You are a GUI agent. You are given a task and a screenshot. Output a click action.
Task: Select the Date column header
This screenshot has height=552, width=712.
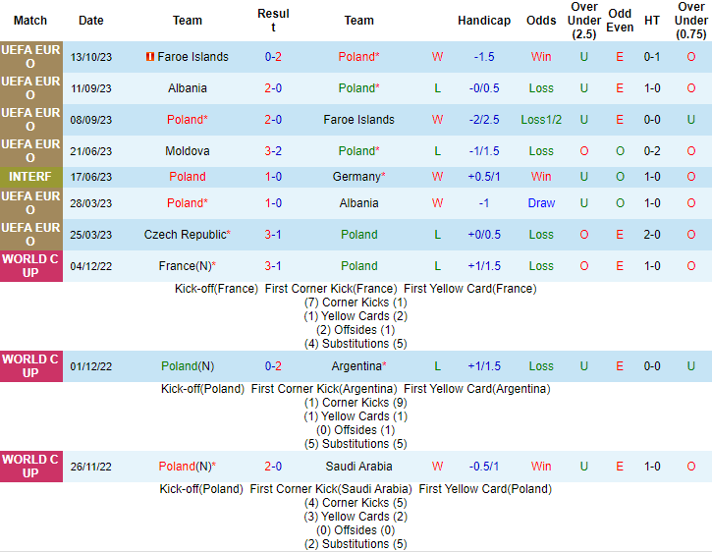pos(91,21)
